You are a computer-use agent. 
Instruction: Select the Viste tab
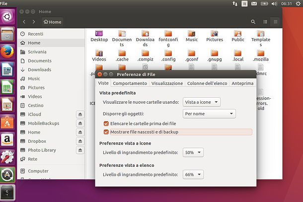pos(103,83)
